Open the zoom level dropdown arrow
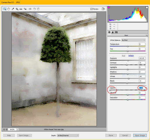150x140 pixels. click(18, 129)
